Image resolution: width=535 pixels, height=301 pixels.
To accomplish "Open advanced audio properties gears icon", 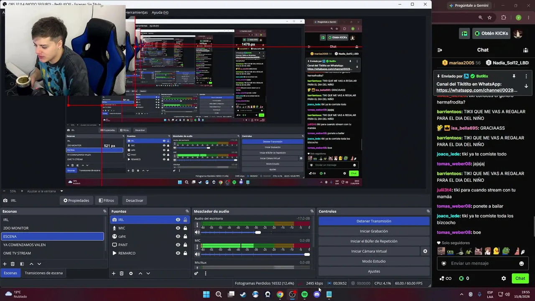I will coord(196,273).
